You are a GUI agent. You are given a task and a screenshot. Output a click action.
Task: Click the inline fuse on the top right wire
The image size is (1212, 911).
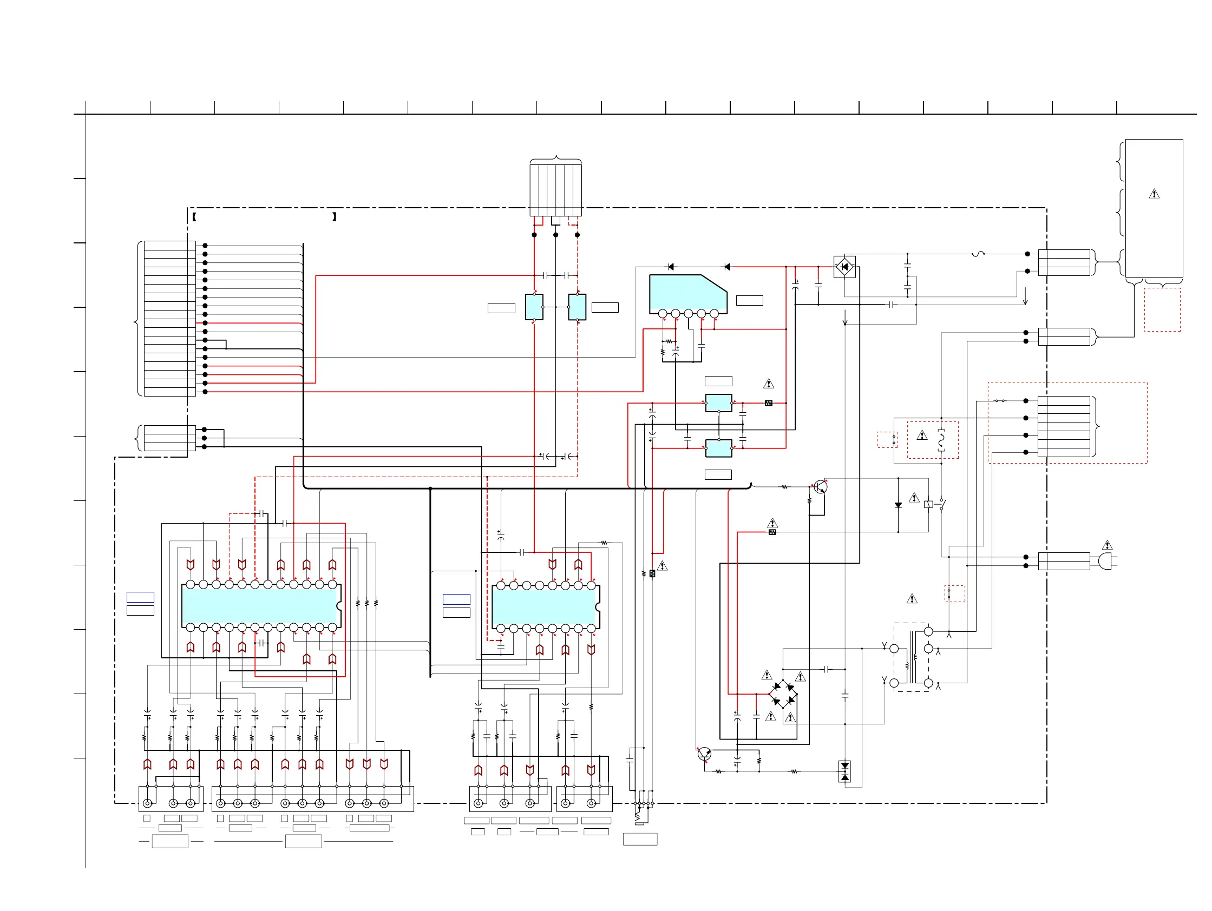click(x=978, y=254)
